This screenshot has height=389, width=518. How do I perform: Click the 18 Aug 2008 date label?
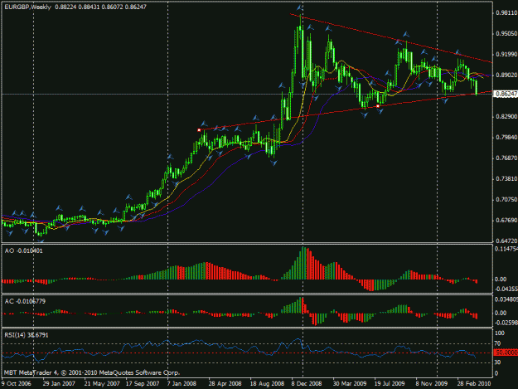click(x=267, y=384)
